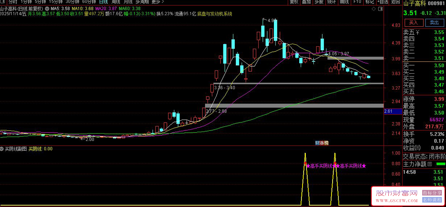Screen dimensions: 446x207
Task: Click the MA20: 3.87 indicator label
Action: tap(106, 9)
